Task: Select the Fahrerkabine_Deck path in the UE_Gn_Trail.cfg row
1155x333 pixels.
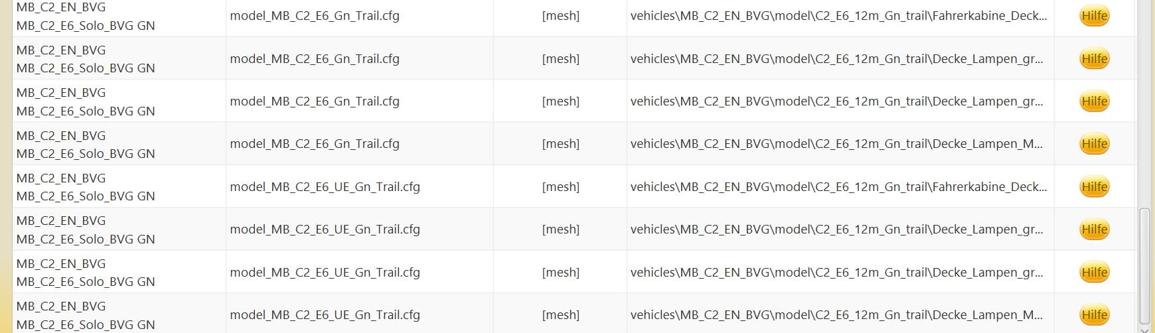Action: coord(838,187)
